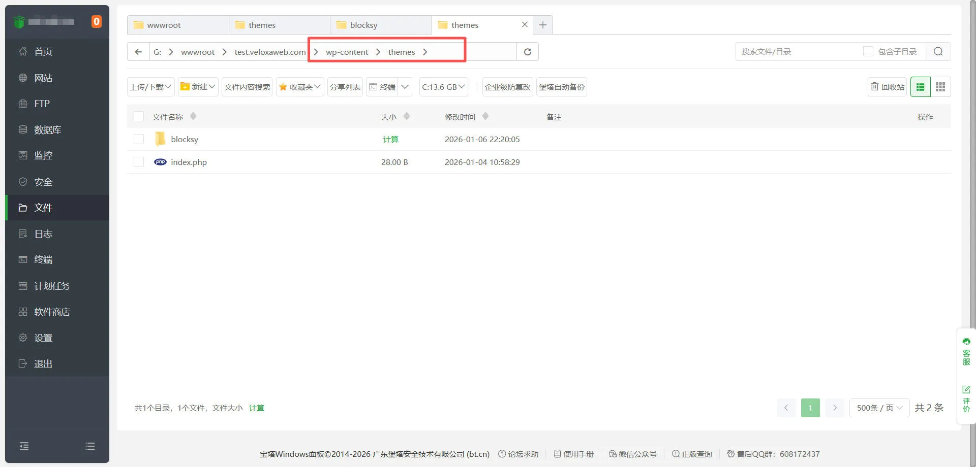Open the 计划任务 section
The image size is (976, 467).
[x=51, y=285]
